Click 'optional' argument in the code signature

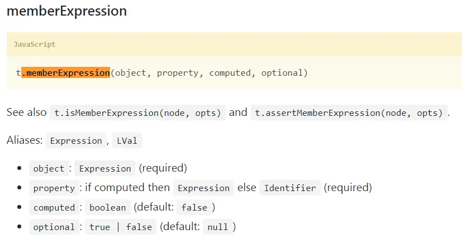(282, 72)
